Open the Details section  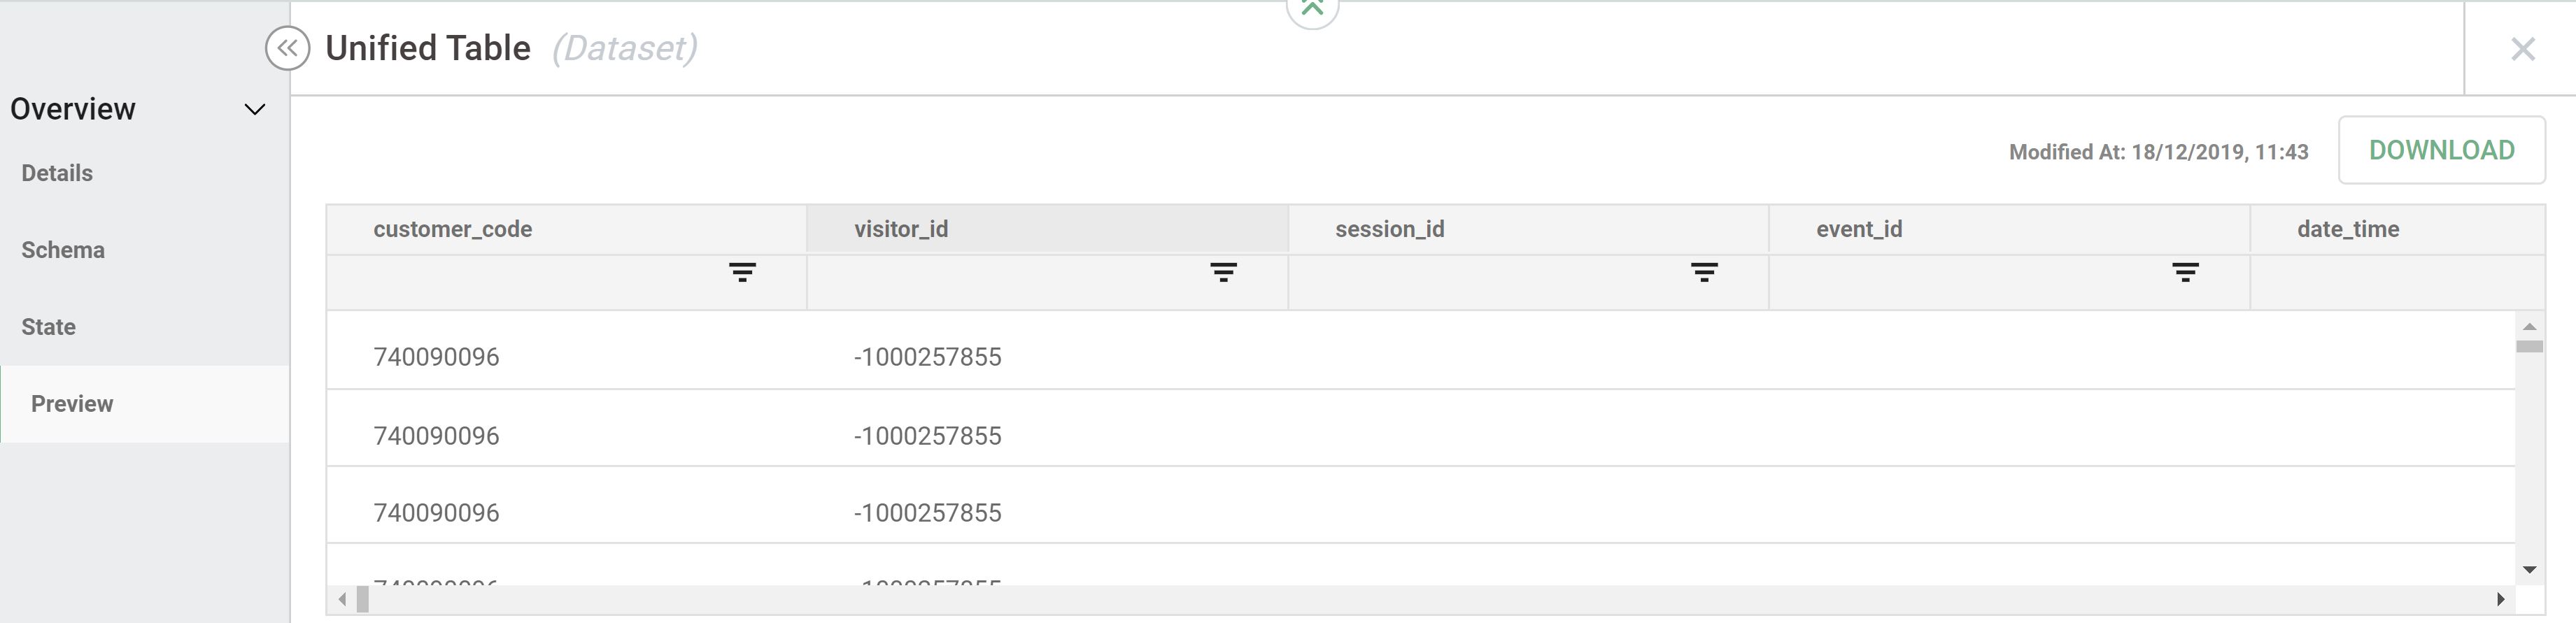pos(57,173)
